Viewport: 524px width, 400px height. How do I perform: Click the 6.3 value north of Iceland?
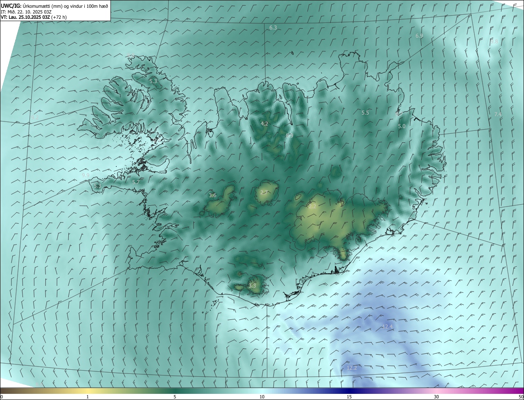(273, 27)
